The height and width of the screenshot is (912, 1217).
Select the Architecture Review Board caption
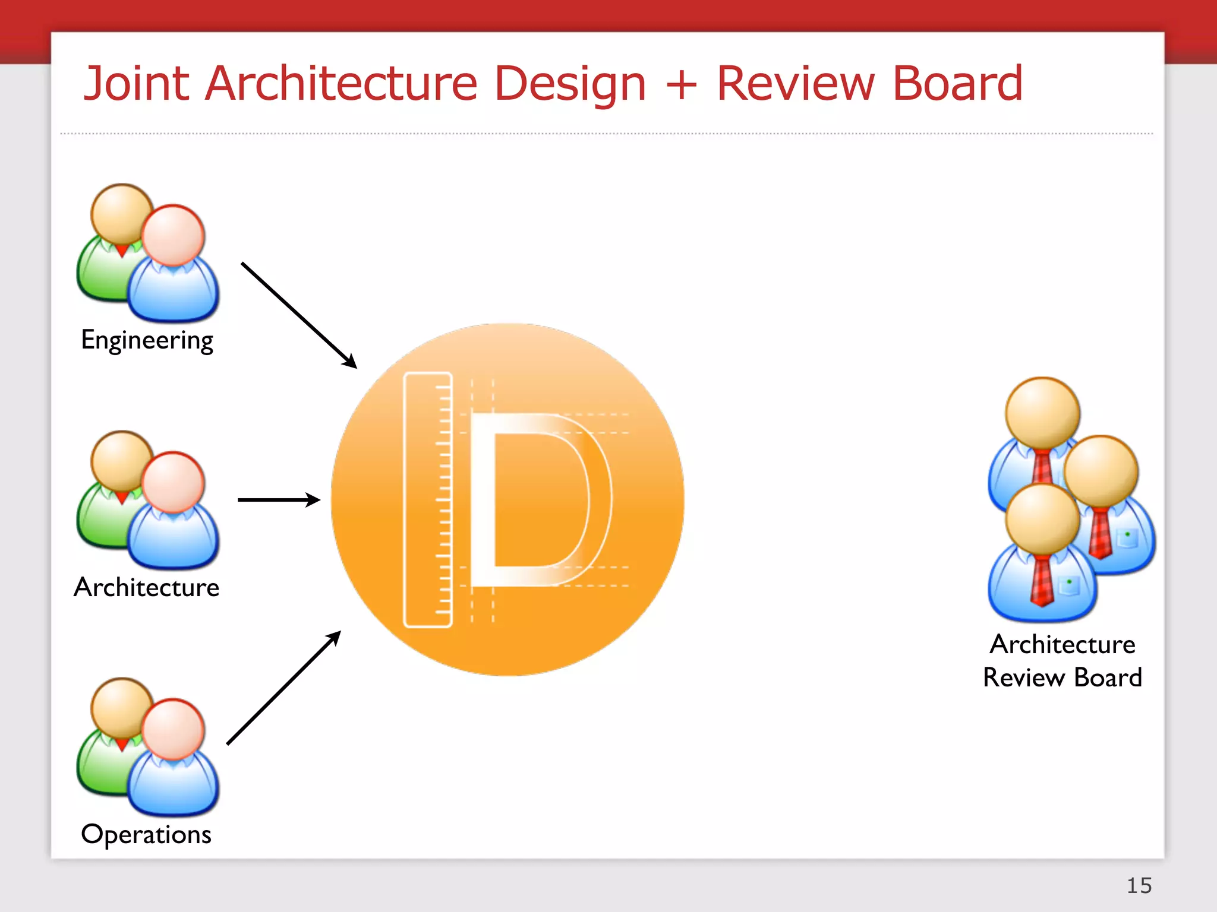click(1062, 661)
